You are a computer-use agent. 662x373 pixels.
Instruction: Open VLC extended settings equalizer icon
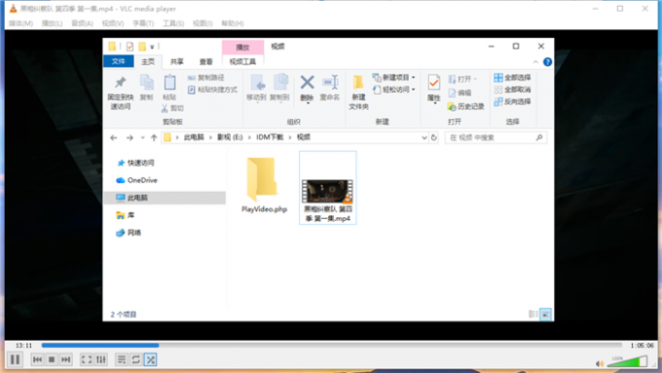pos(101,359)
